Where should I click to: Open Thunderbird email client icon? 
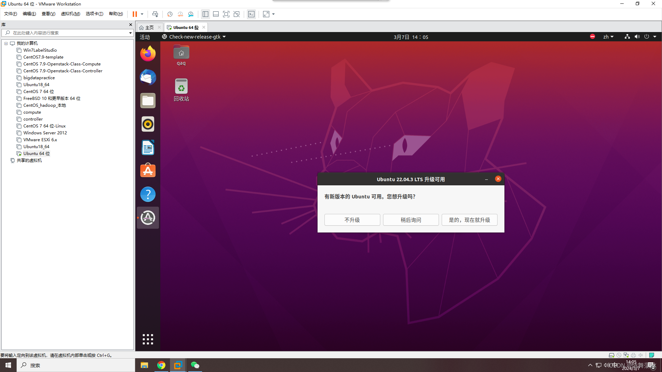(x=148, y=77)
